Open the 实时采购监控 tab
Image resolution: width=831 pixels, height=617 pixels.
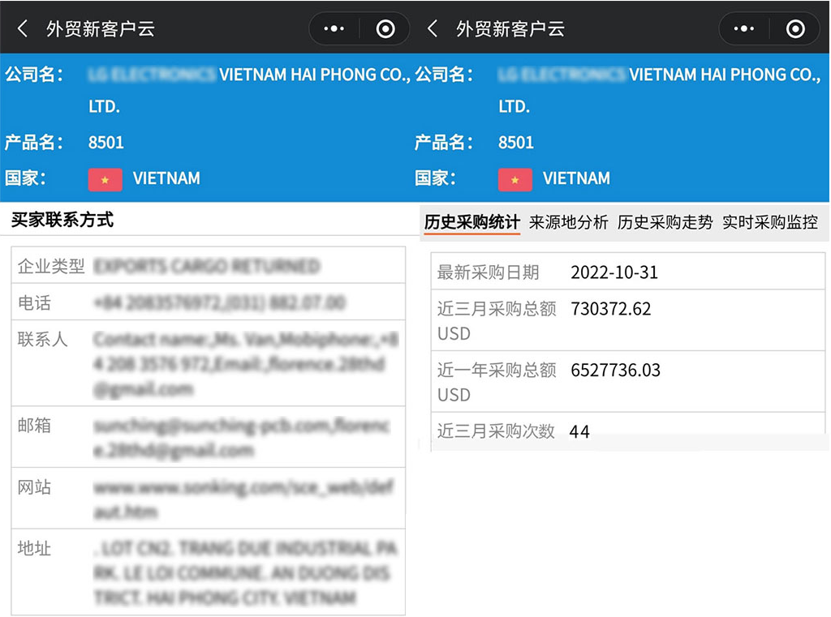(770, 222)
